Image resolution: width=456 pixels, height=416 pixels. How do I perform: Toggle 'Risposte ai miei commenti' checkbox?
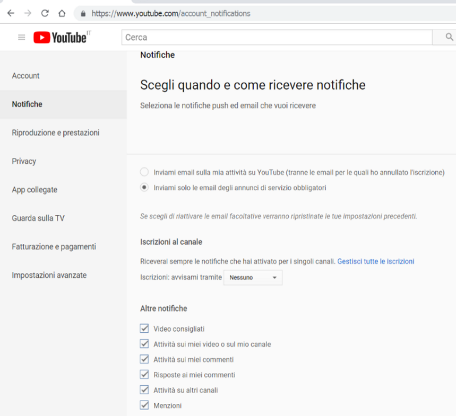tap(144, 375)
